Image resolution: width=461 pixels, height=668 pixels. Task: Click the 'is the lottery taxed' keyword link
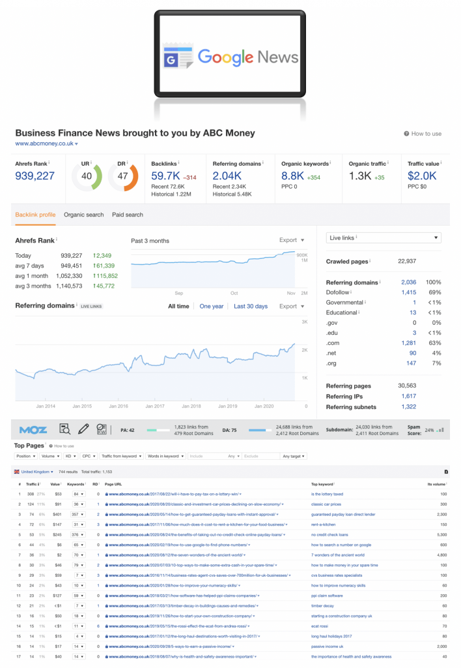(x=327, y=494)
